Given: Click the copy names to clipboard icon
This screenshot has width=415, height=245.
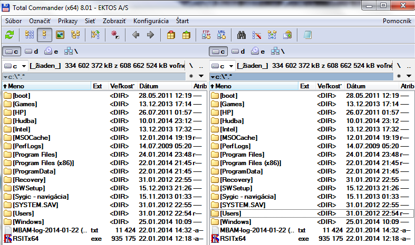Looking at the screenshot, I should coord(287,35).
